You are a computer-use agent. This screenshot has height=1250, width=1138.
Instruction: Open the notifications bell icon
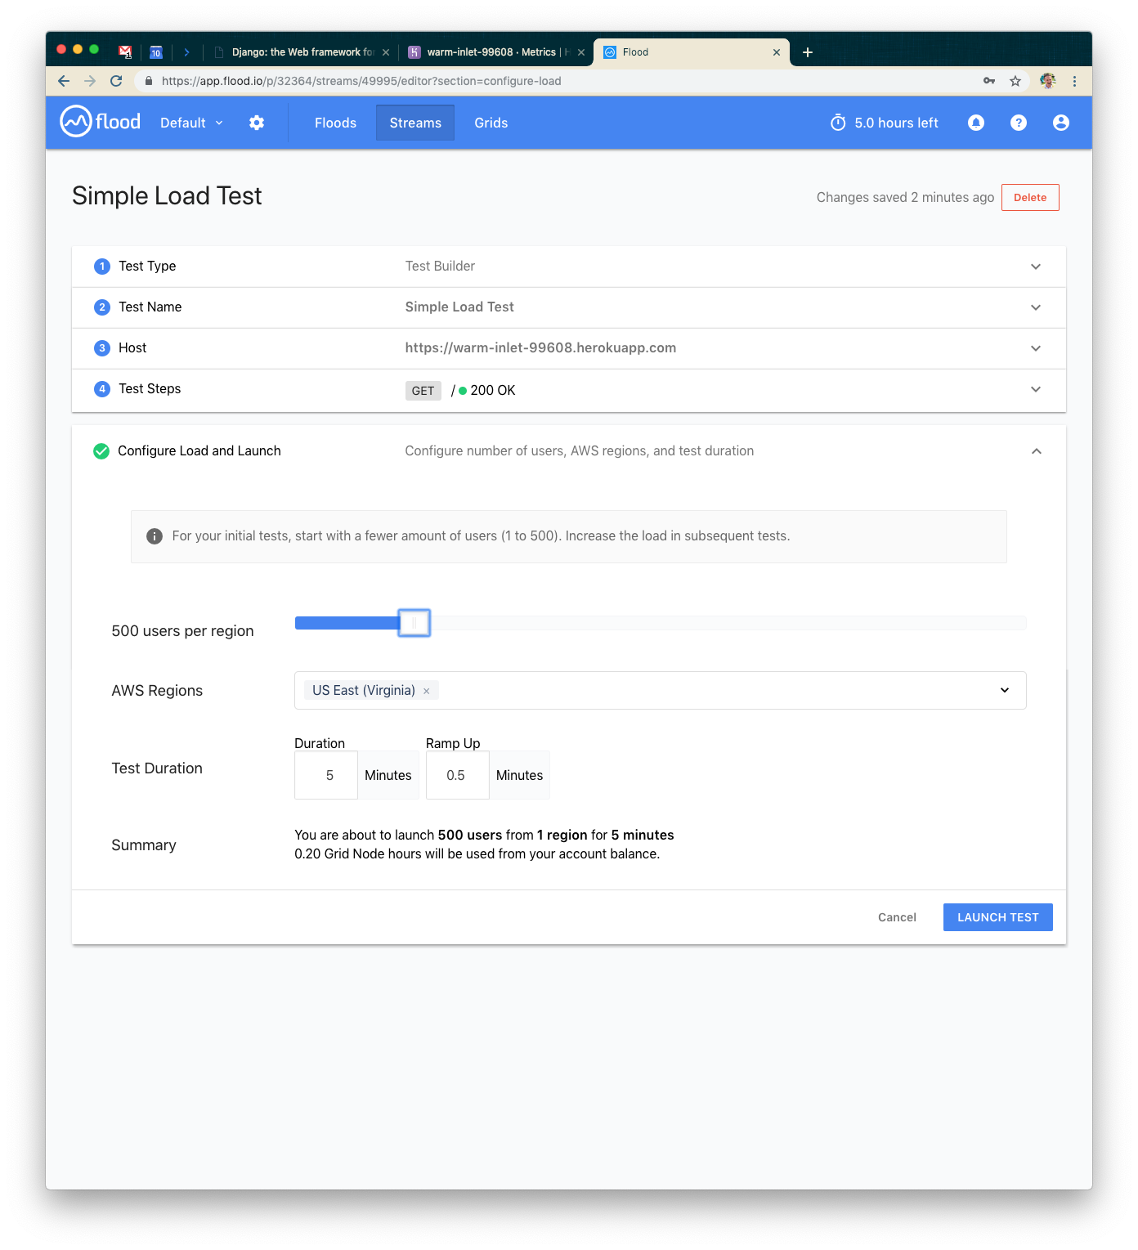tap(975, 123)
